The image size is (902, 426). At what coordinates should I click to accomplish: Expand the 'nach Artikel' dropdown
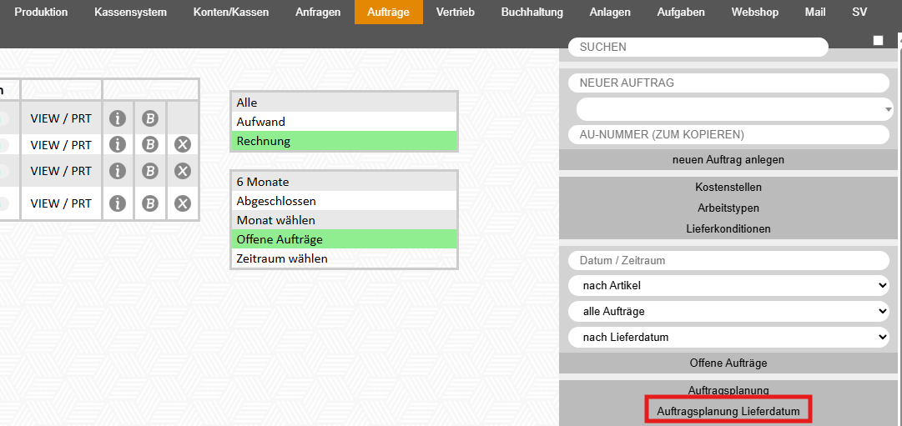click(728, 285)
